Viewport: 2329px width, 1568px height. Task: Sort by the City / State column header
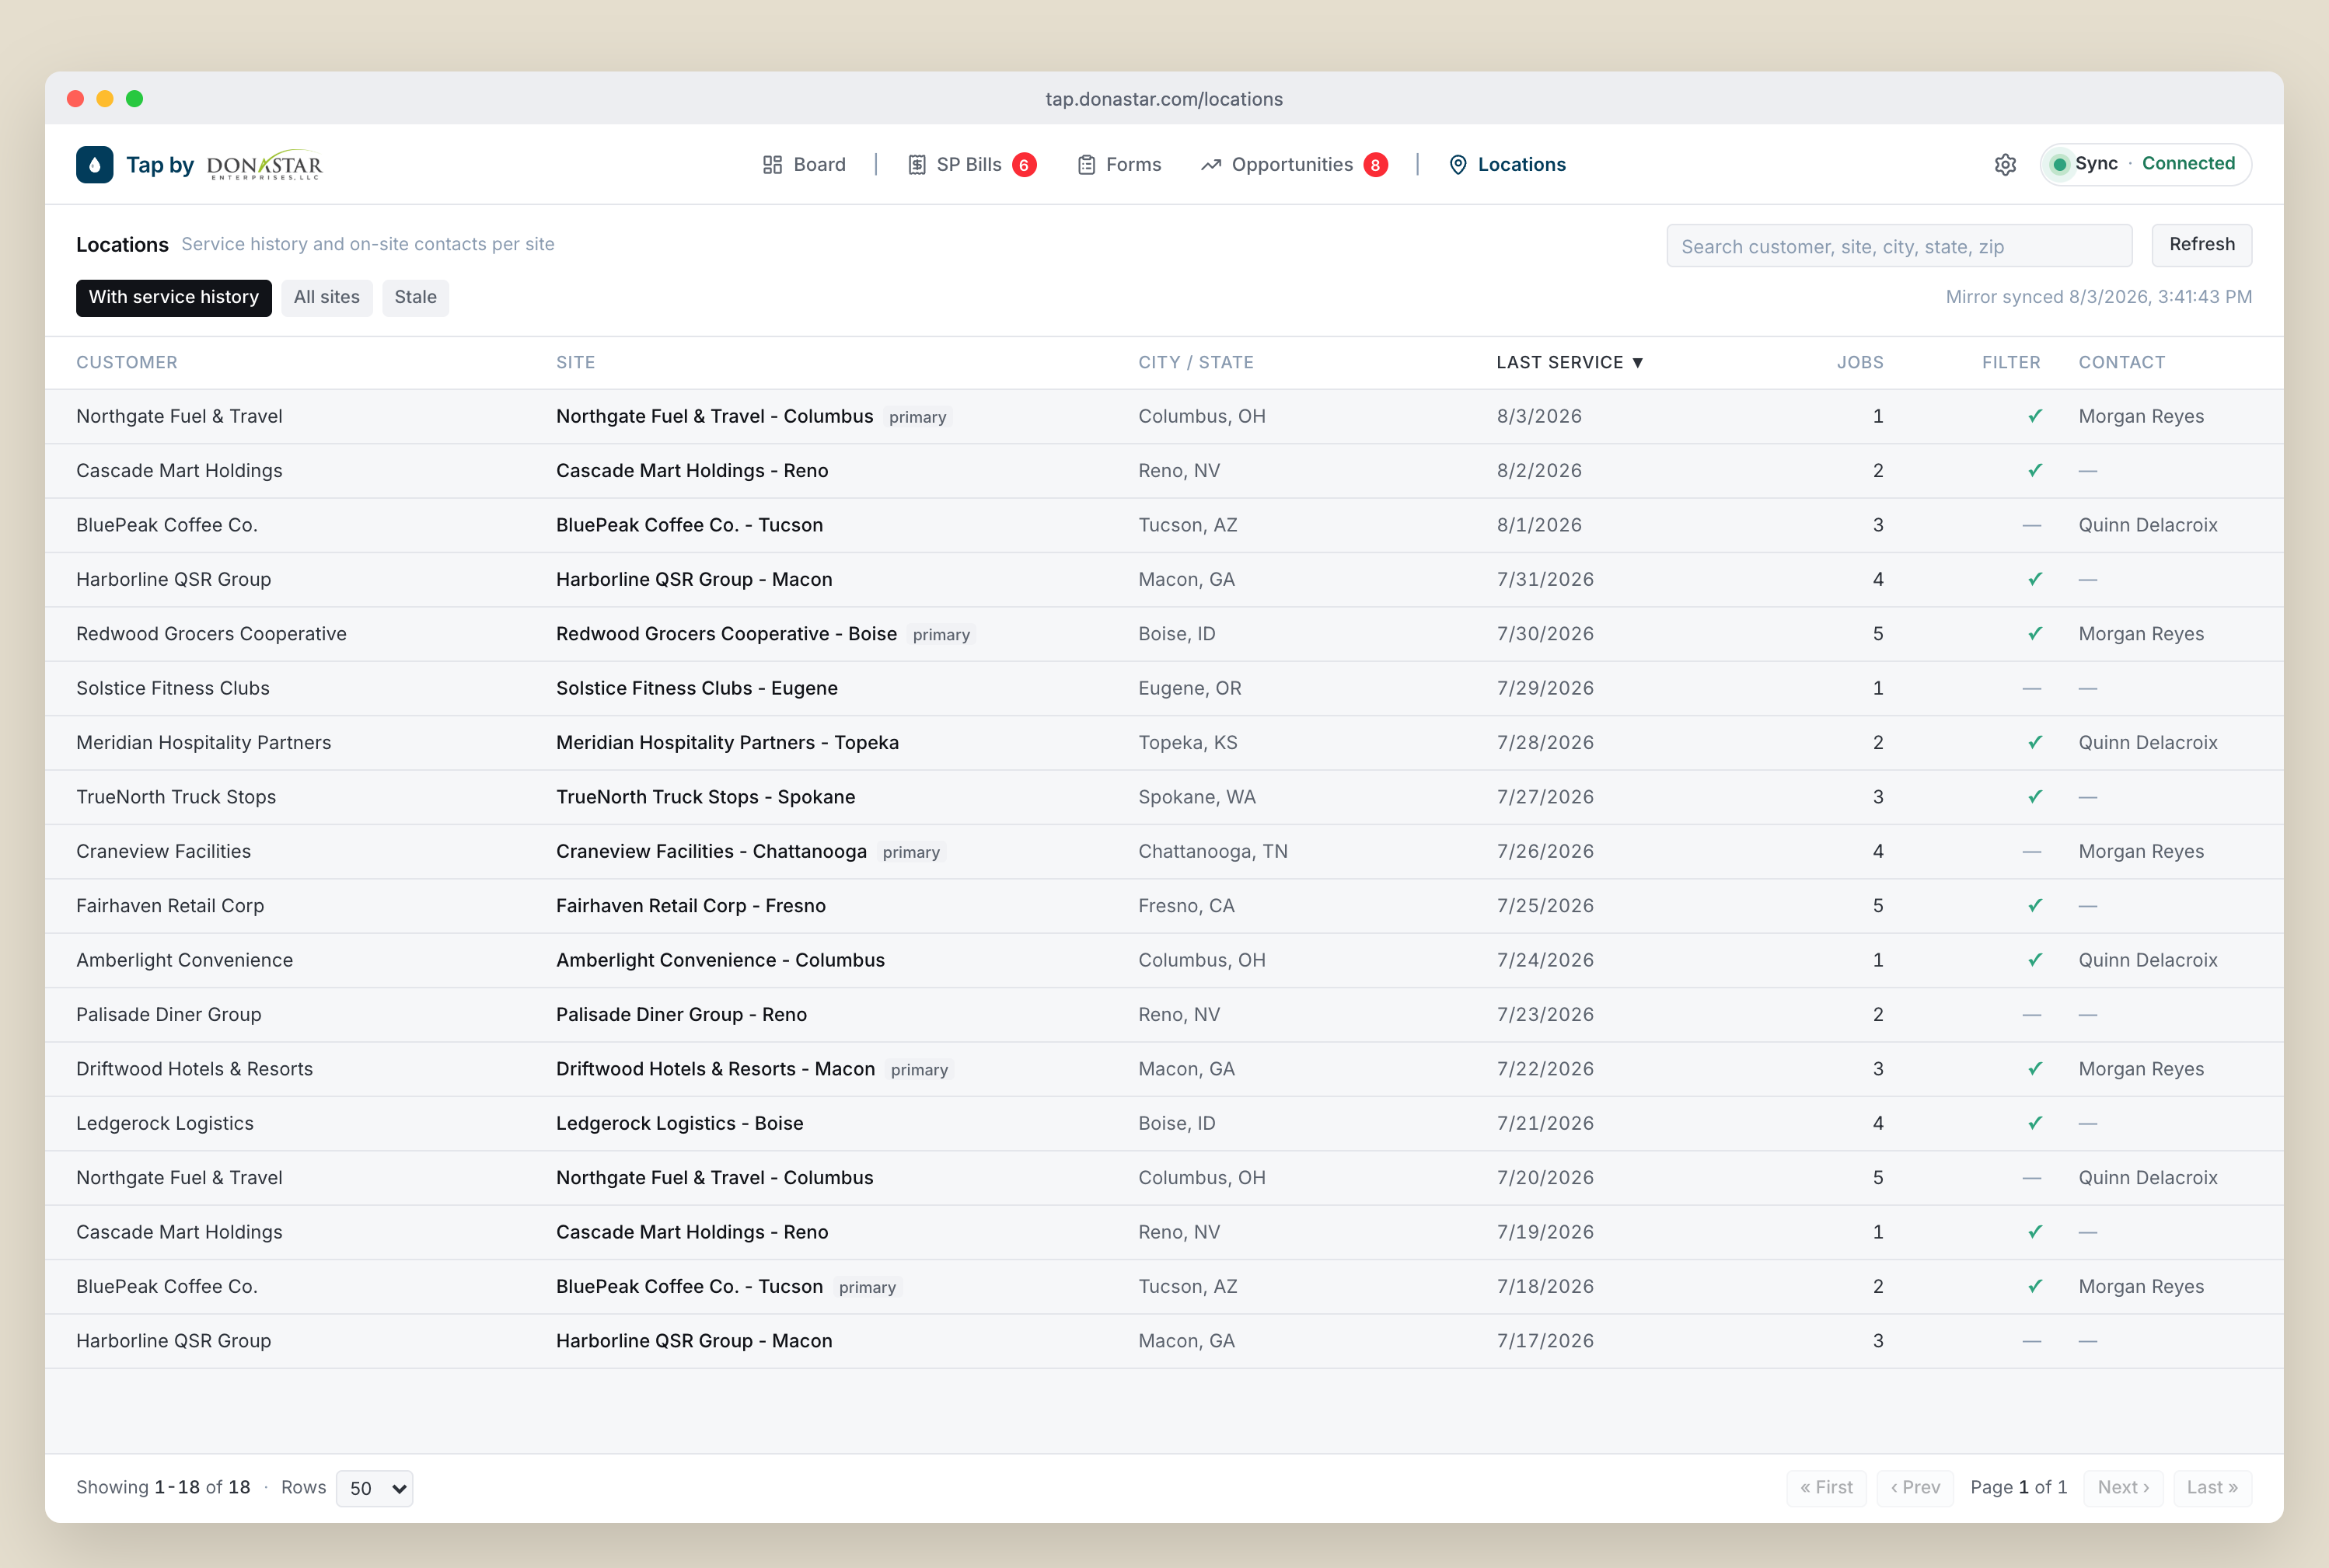(x=1196, y=362)
